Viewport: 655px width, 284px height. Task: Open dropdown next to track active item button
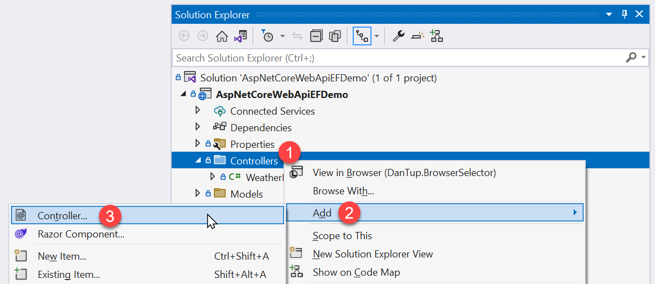tap(377, 37)
